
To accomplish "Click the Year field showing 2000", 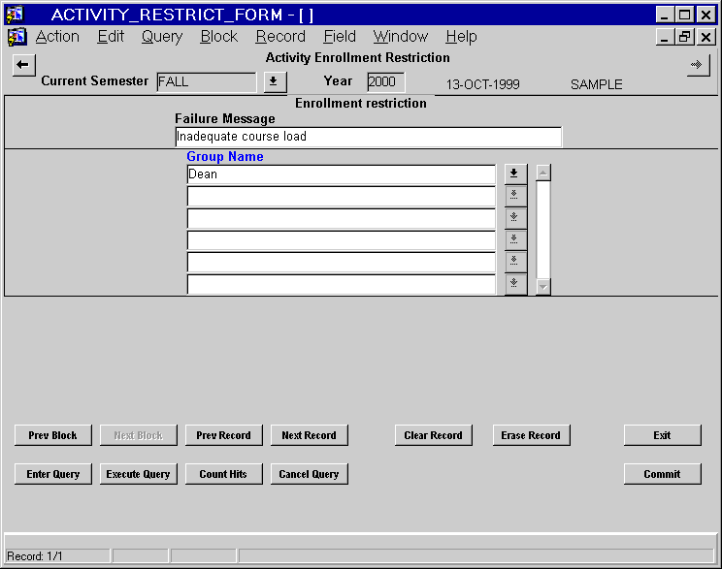I will [386, 81].
